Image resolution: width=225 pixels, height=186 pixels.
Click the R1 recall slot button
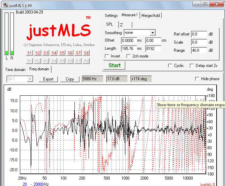[x=29, y=61]
